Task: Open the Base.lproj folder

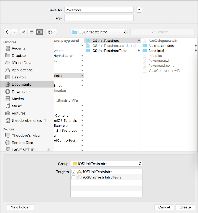Action: 169,51
